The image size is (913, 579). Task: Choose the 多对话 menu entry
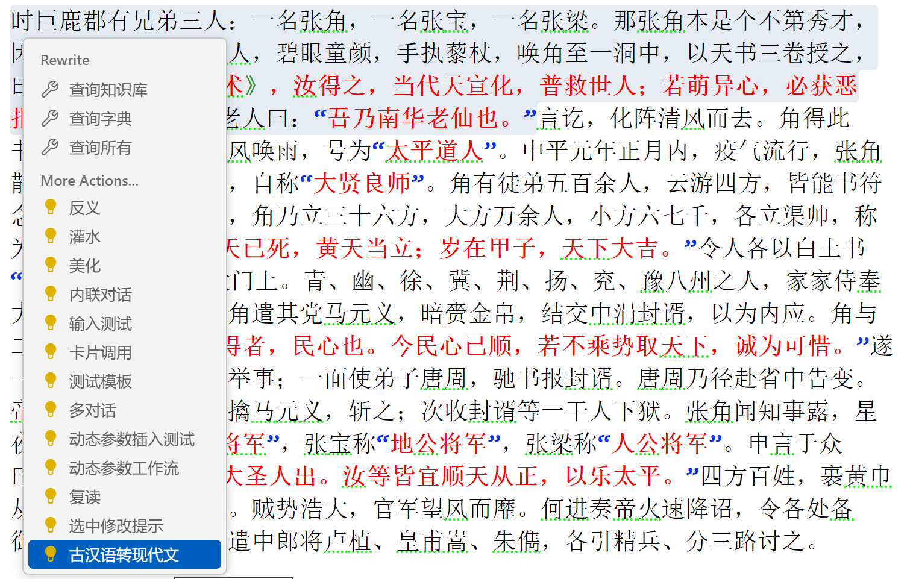[92, 410]
